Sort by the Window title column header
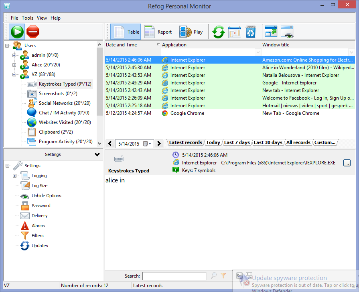 pyautogui.click(x=308, y=45)
